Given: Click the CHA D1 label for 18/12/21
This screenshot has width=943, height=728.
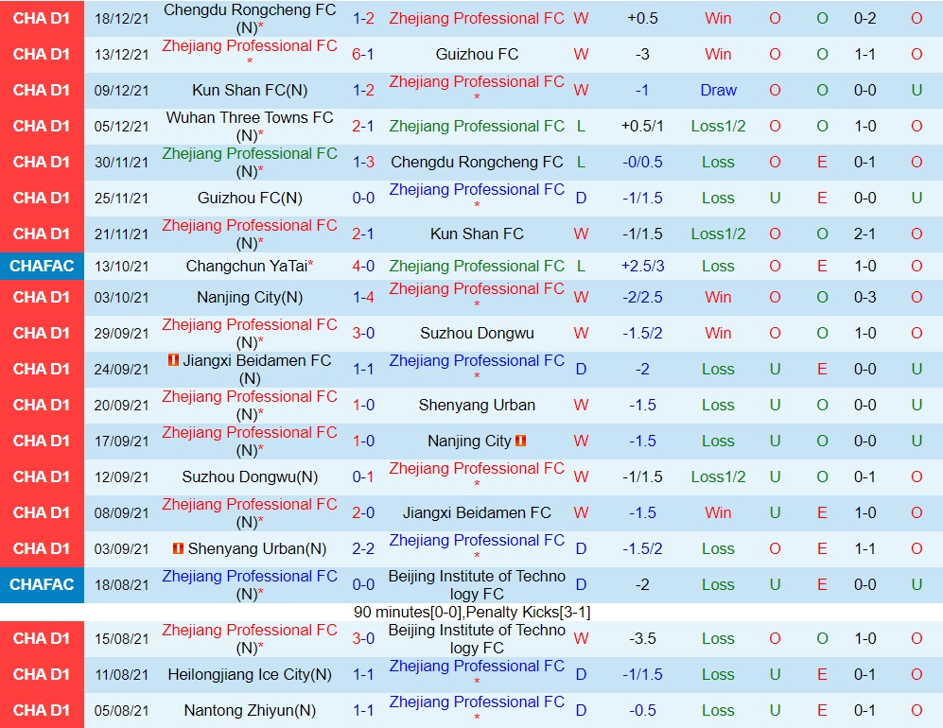Looking at the screenshot, I should point(43,19).
